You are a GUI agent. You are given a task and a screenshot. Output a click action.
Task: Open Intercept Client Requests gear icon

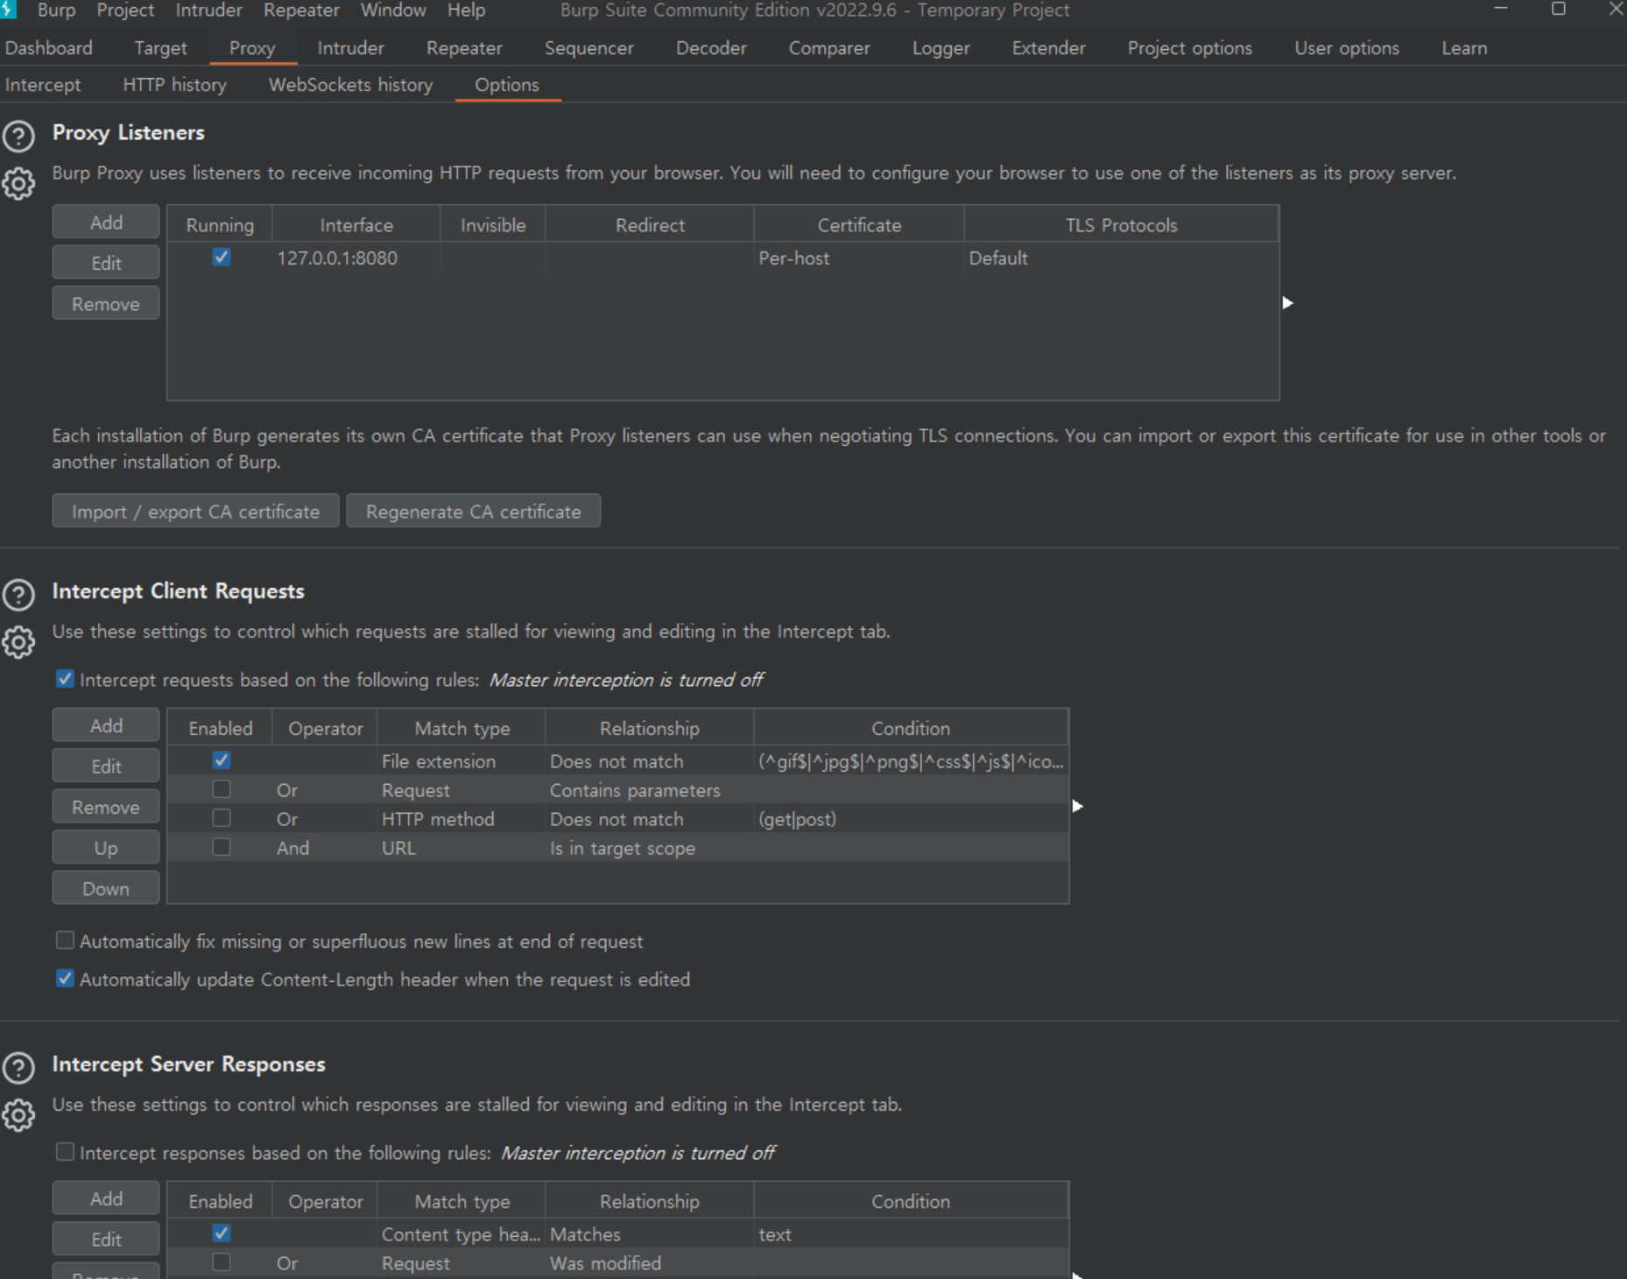[18, 642]
